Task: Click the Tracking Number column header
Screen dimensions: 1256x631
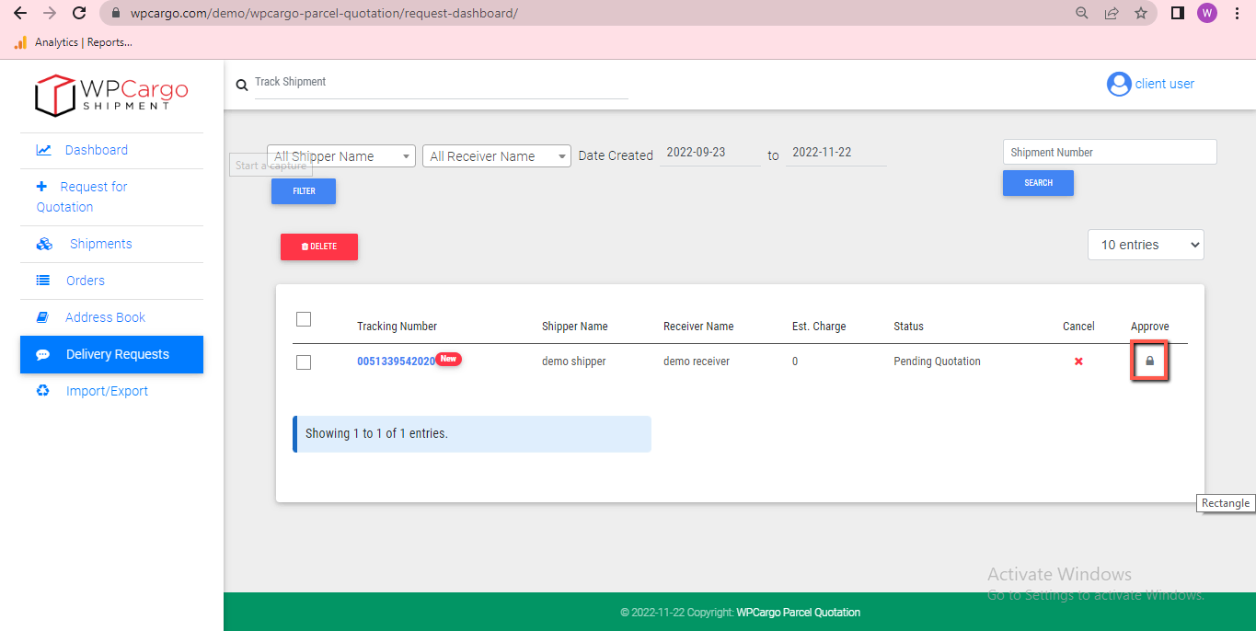Action: click(397, 327)
